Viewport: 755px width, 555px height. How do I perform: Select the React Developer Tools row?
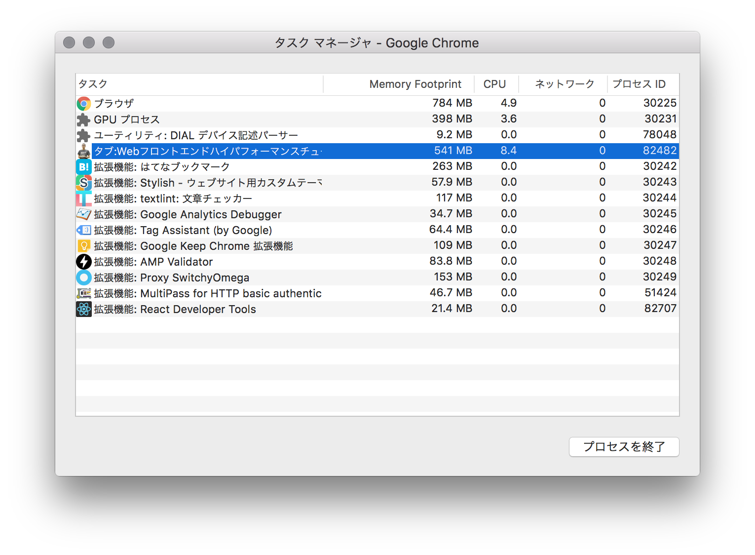coord(377,309)
